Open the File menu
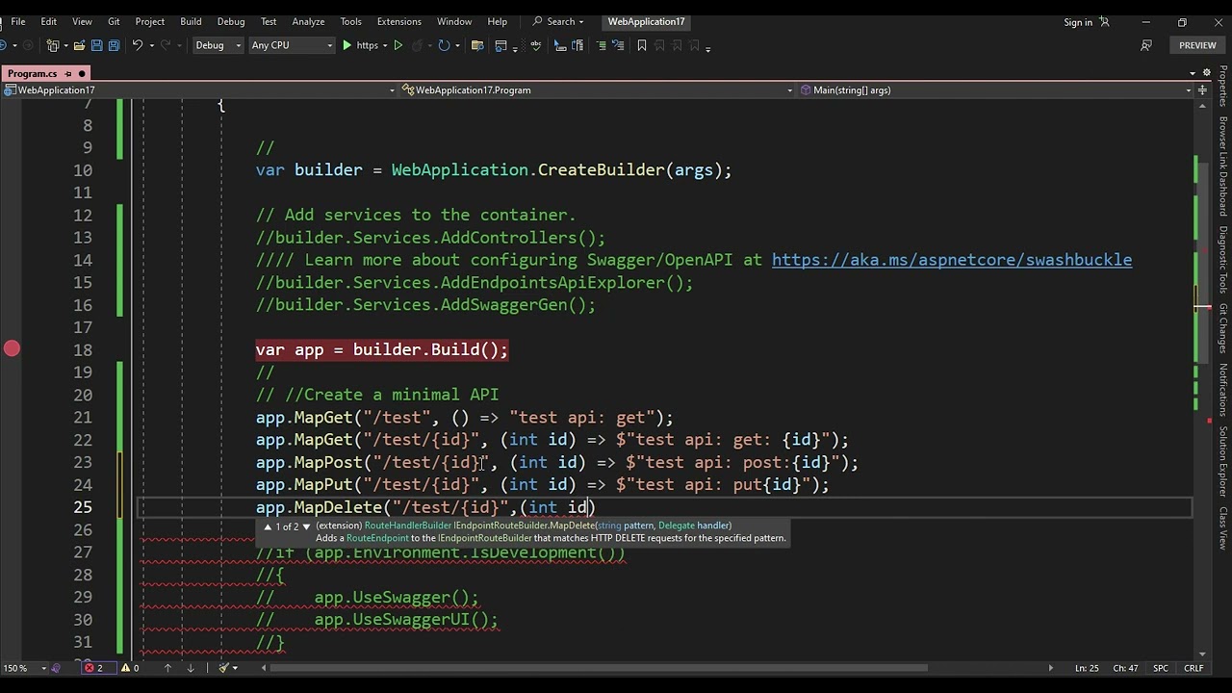 [18, 21]
